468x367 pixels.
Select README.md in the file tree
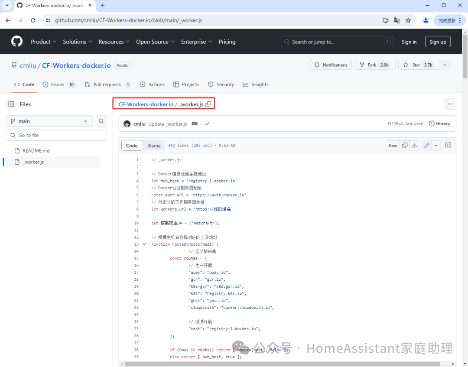(36, 151)
